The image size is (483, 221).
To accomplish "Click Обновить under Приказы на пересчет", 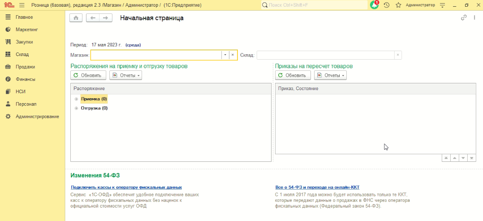I will [x=293, y=75].
